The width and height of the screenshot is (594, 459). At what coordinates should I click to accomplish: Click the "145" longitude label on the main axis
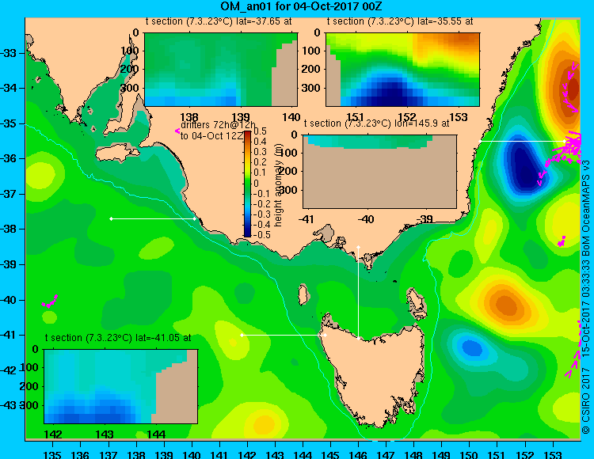[330, 454]
